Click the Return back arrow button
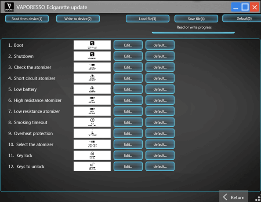 (x=234, y=197)
